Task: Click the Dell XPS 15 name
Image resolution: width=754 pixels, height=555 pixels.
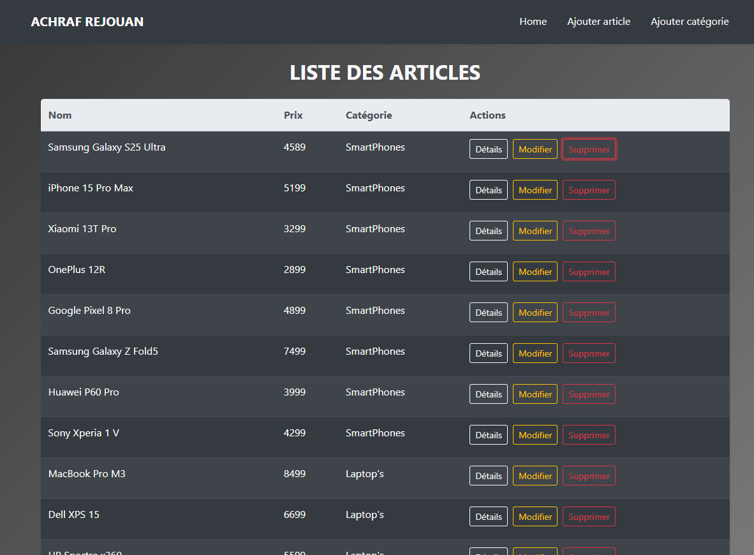Action: 74,515
